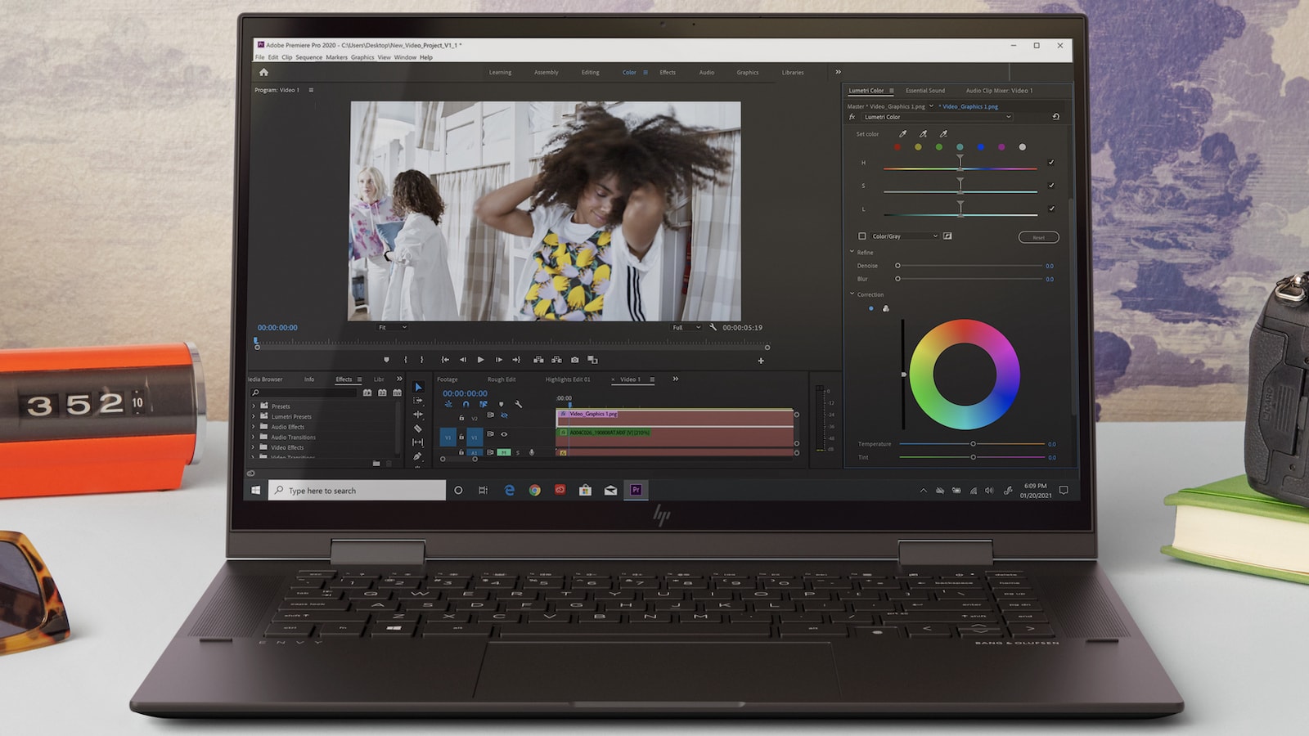Toggle V1 track eye visibility
This screenshot has width=1309, height=736.
tap(504, 434)
